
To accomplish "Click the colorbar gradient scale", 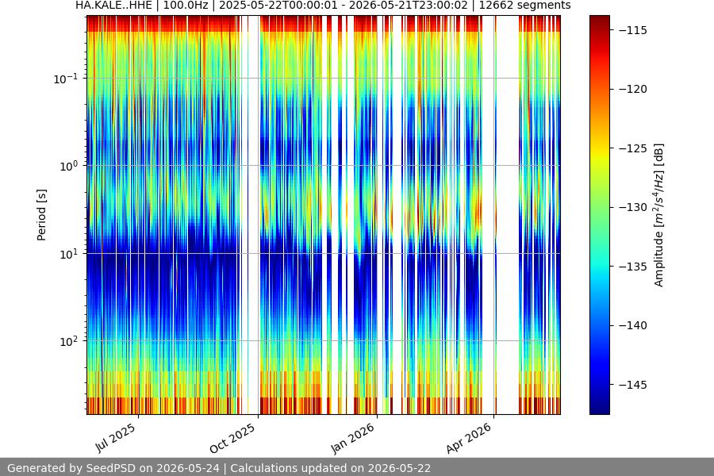I will (599, 215).
